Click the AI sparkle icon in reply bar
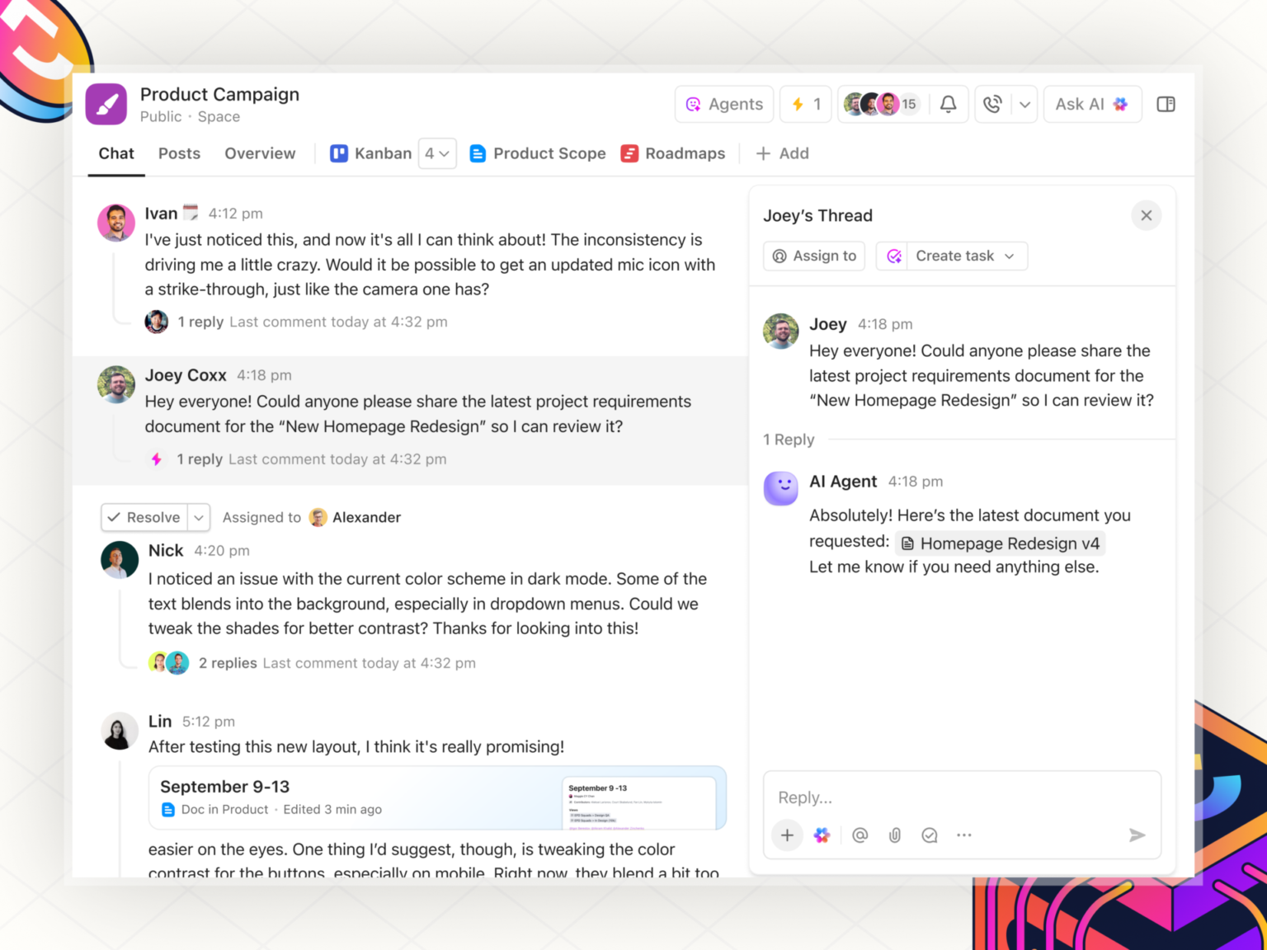Viewport: 1267px width, 950px height. coord(822,835)
